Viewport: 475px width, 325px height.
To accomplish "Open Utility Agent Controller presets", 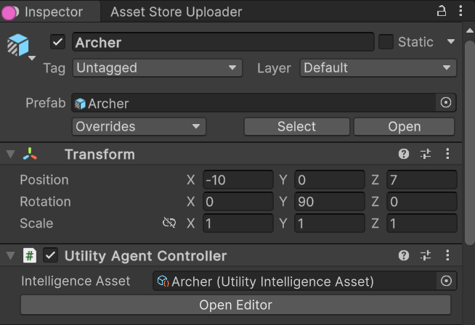I will pyautogui.click(x=426, y=255).
